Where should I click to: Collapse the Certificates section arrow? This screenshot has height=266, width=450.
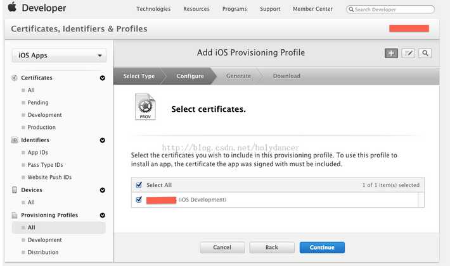(x=103, y=78)
